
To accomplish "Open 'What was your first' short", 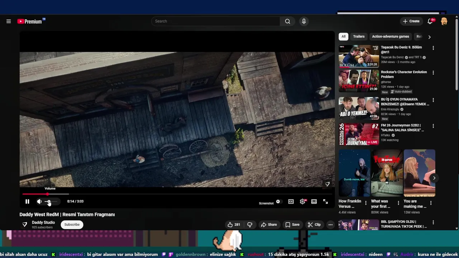I will pyautogui.click(x=387, y=173).
